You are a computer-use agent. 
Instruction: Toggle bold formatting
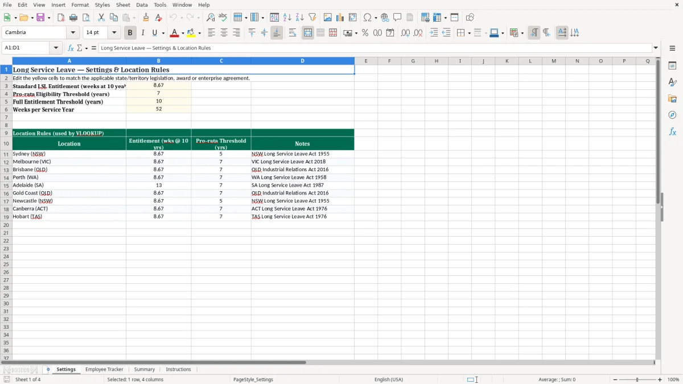130,33
